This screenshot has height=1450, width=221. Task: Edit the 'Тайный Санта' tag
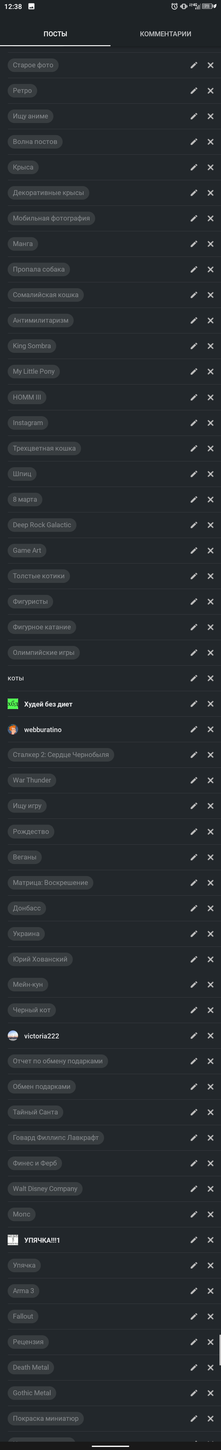pos(194,1112)
